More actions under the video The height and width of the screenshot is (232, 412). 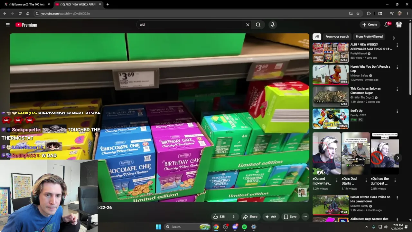pos(305,217)
